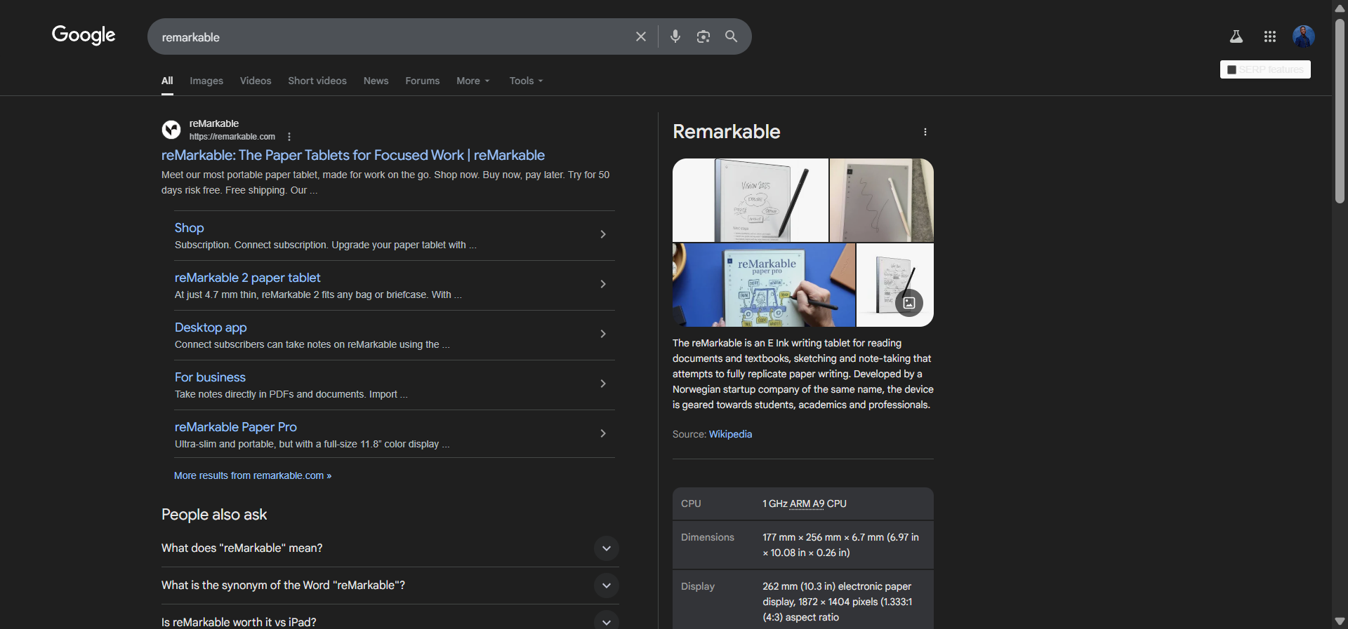Click the magnifying glass search icon

731,36
